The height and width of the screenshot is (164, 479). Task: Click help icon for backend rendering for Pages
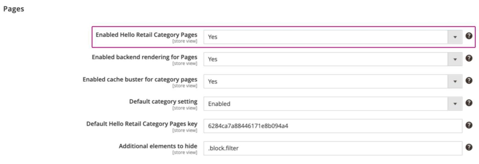coord(469,58)
